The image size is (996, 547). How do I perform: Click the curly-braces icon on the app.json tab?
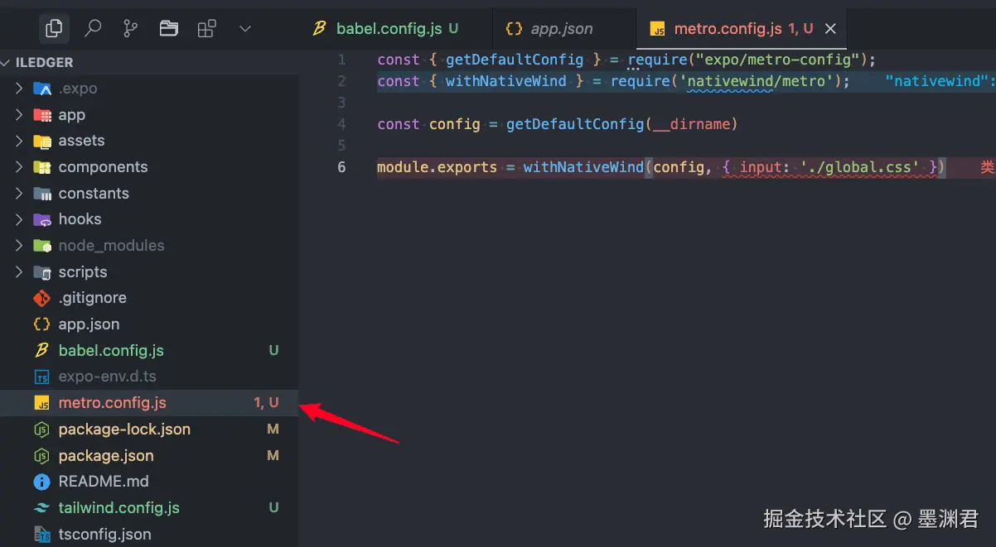coord(514,29)
